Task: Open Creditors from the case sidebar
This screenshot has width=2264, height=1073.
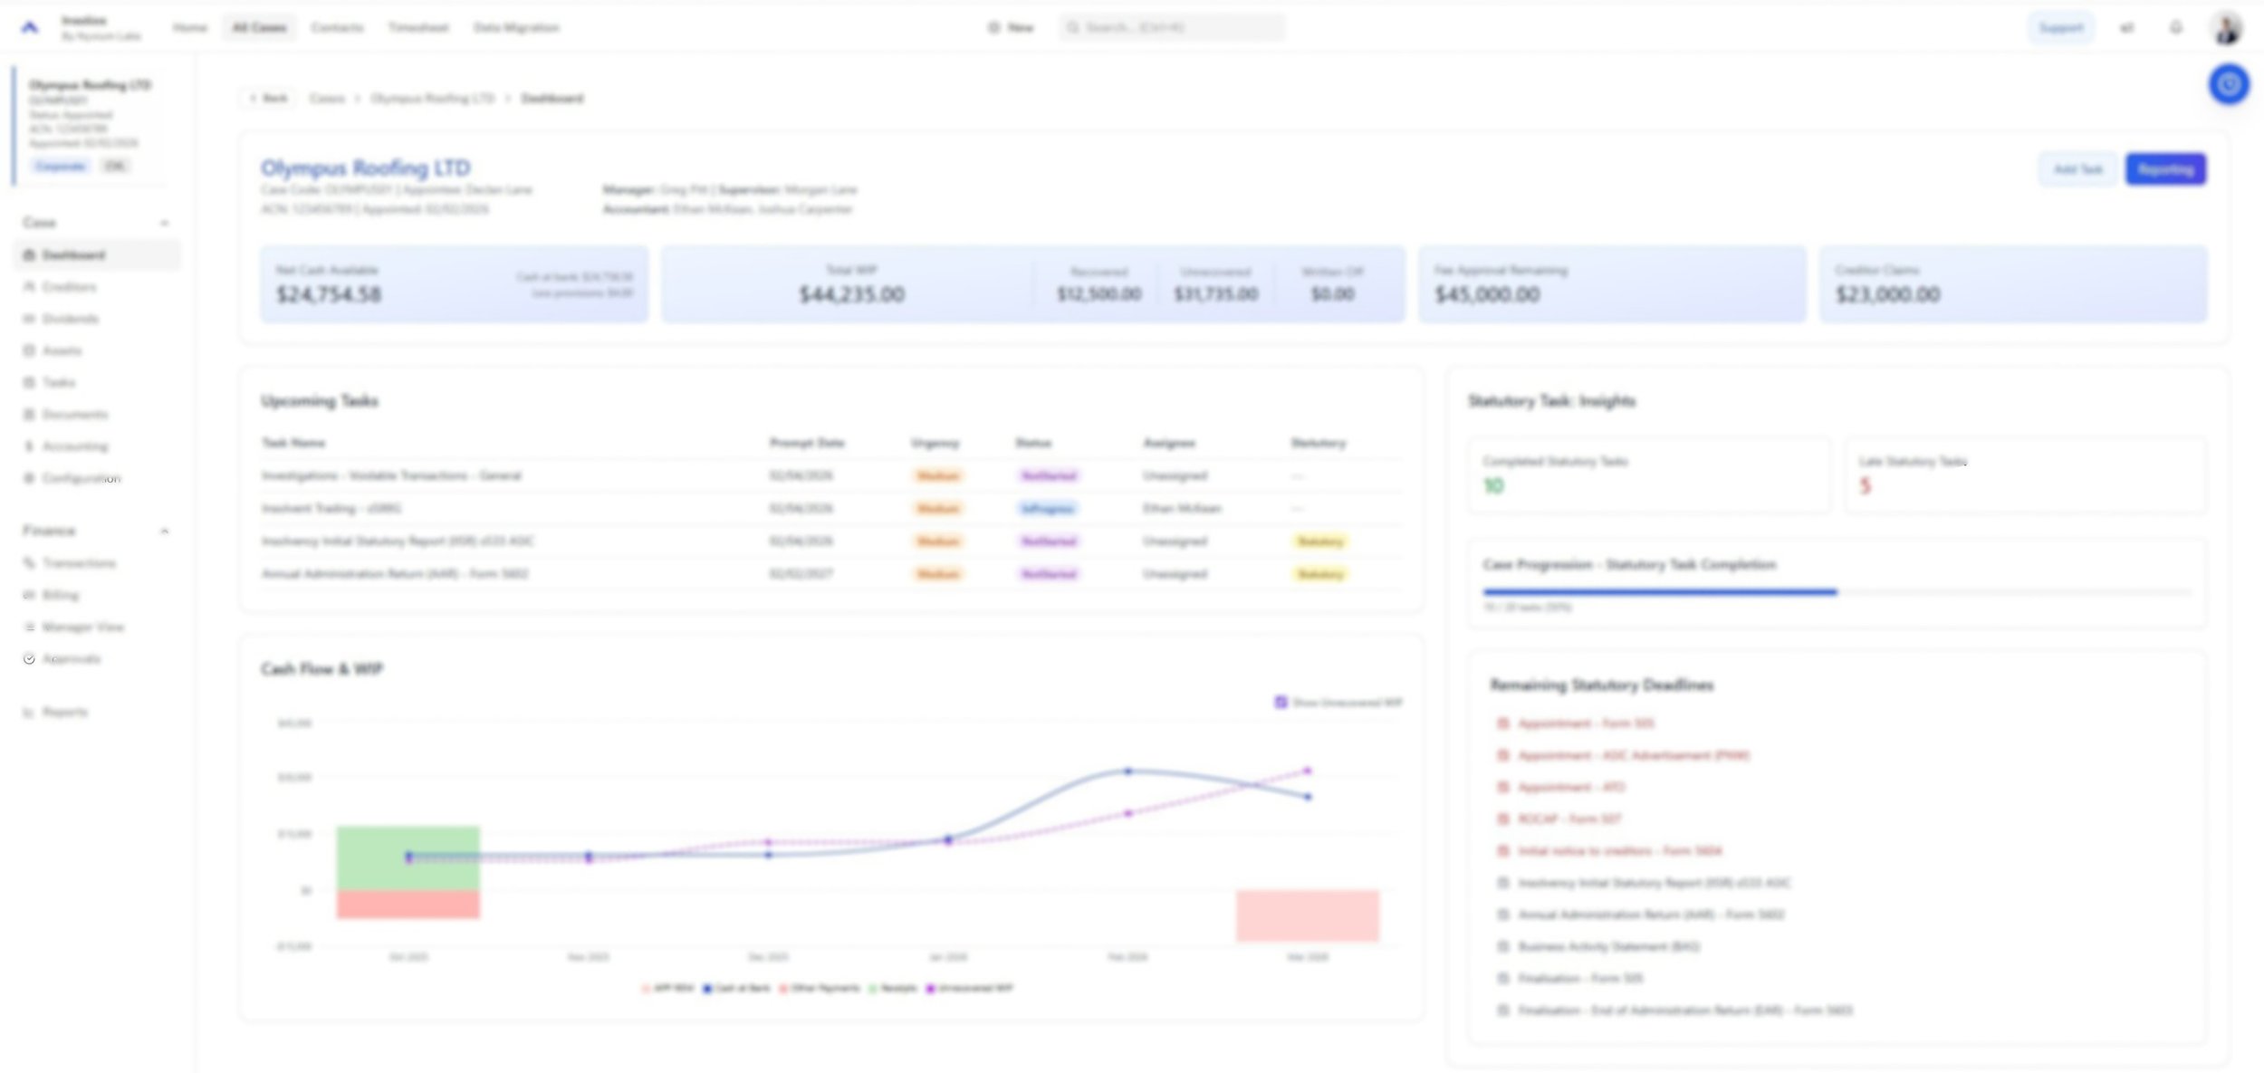Action: [x=69, y=287]
